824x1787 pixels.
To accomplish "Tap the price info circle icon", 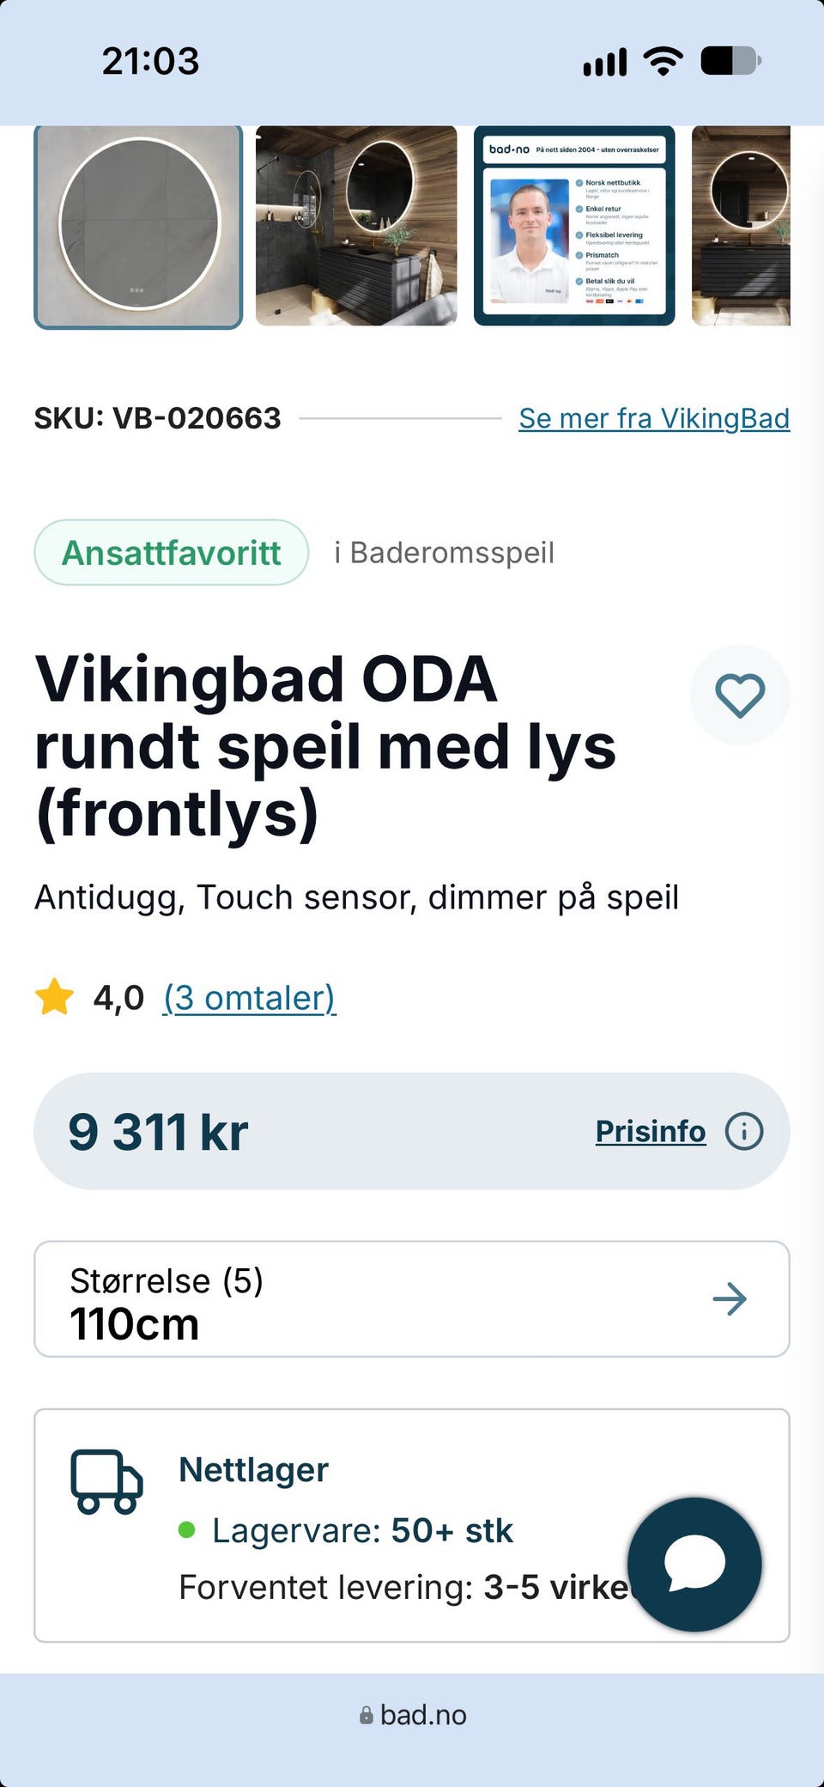I will 744,1131.
